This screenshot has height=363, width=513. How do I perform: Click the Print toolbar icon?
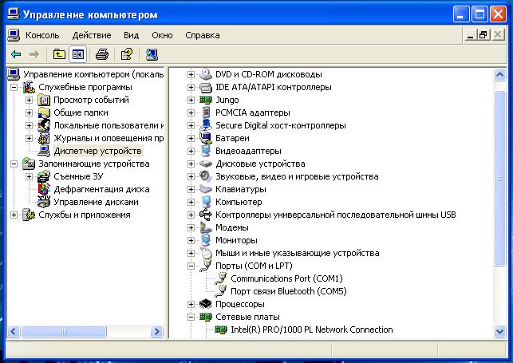102,54
